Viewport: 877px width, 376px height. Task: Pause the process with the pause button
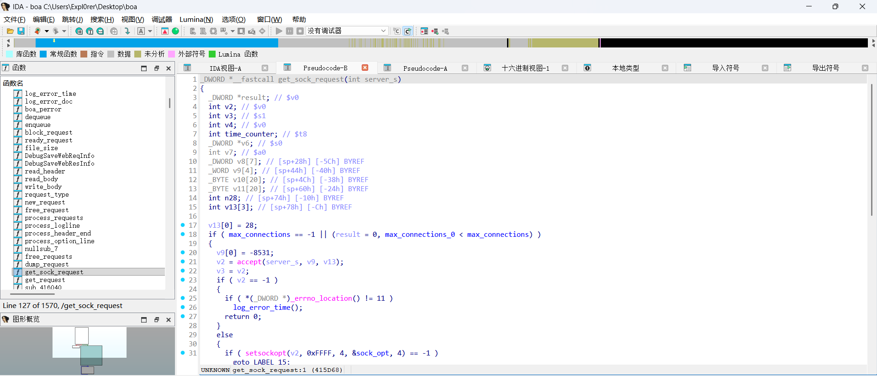[290, 31]
